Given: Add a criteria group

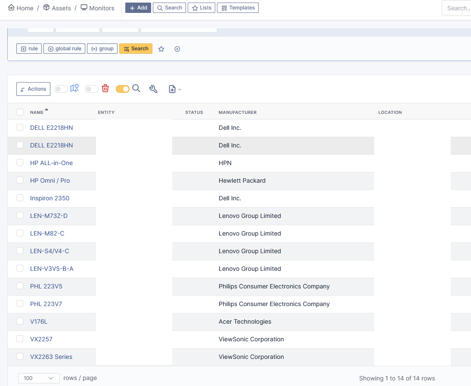Looking at the screenshot, I should coord(102,49).
